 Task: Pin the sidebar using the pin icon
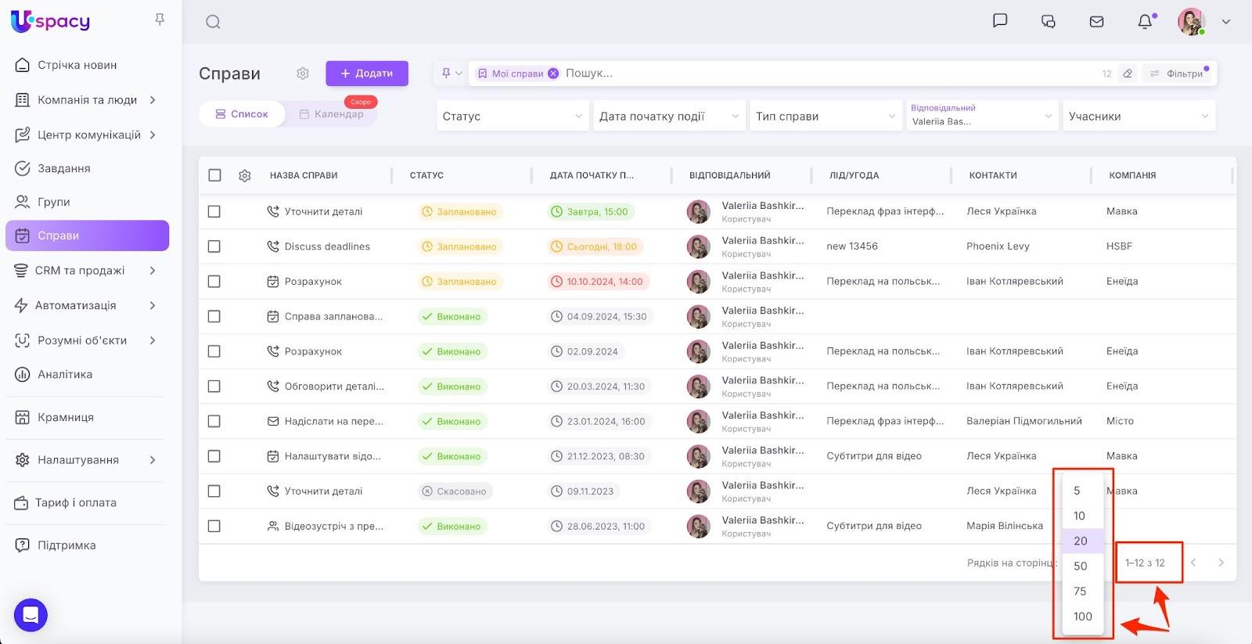tap(160, 20)
